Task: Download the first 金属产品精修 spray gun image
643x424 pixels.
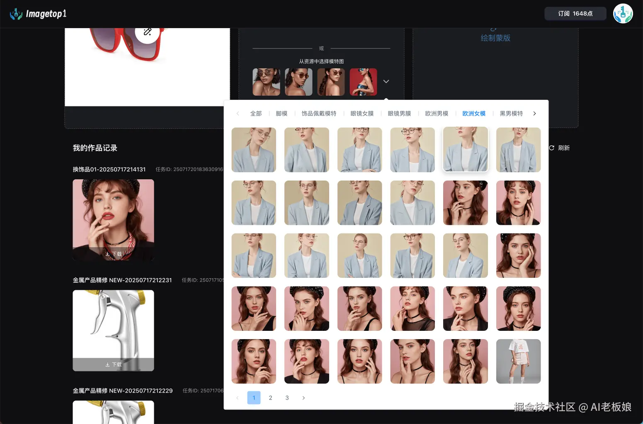Action: click(113, 364)
